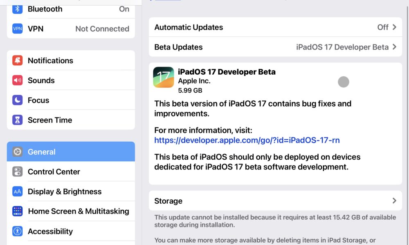Open the developer.apple.com release notes link
The width and height of the screenshot is (409, 245).
click(247, 140)
